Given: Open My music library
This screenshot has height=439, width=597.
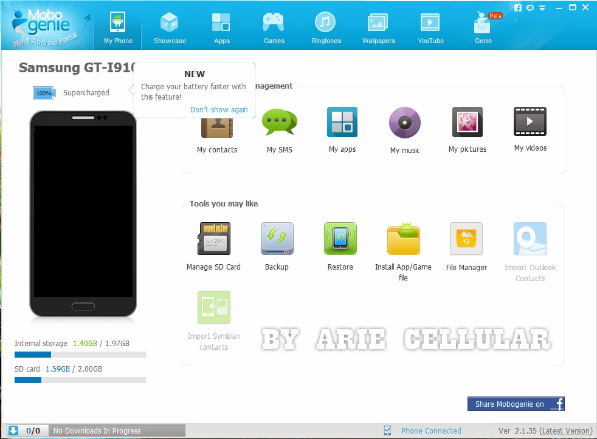Looking at the screenshot, I should pyautogui.click(x=404, y=131).
